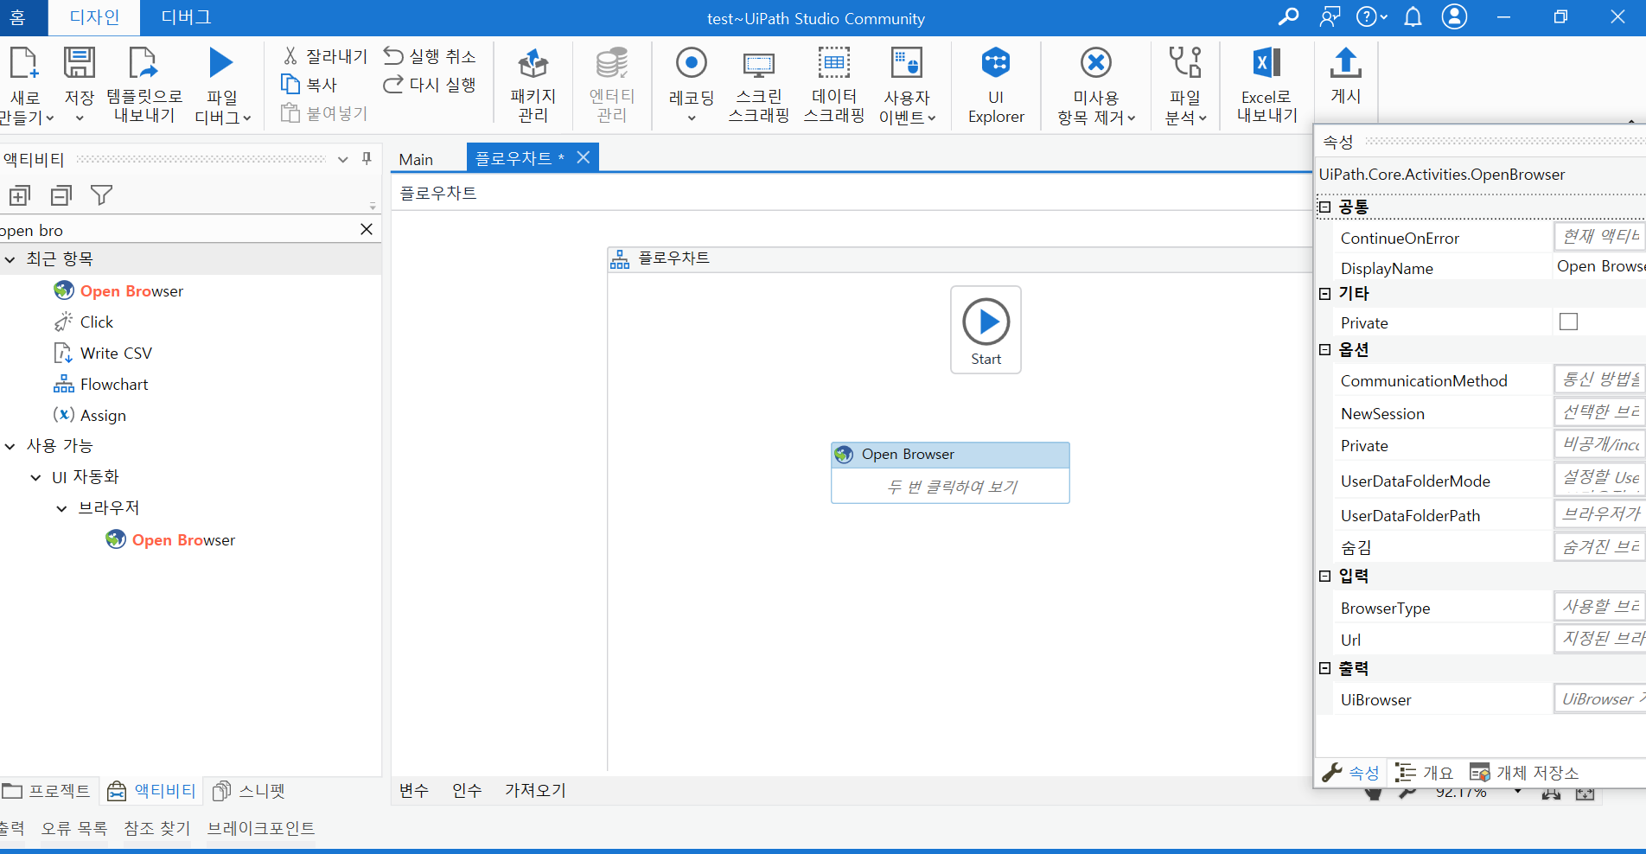This screenshot has width=1646, height=854.
Task: Open search icon in title bar
Action: [x=1288, y=17]
